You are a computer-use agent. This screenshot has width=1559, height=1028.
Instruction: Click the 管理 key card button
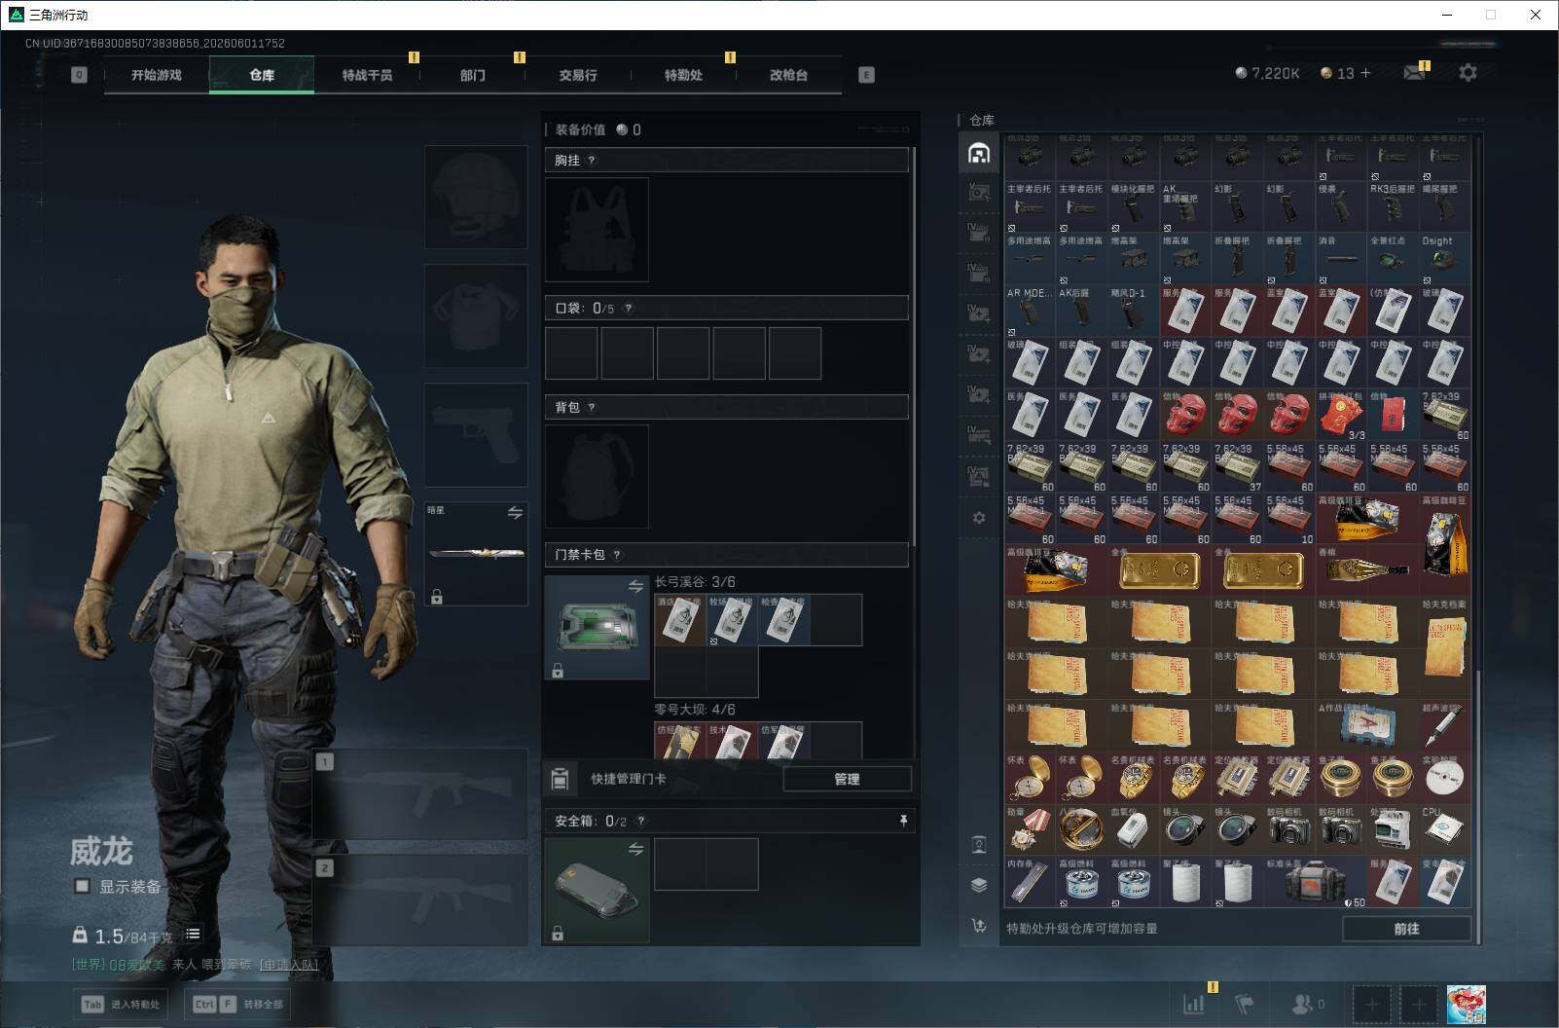[x=847, y=779]
